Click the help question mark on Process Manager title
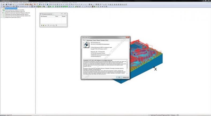 [62, 14]
